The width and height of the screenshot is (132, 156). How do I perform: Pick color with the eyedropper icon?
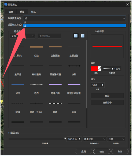[x=100, y=69]
